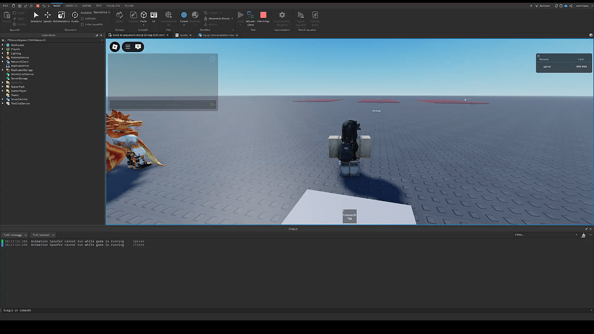The height and width of the screenshot is (334, 594).
Task: Insert a new Parte block
Action: click(143, 15)
